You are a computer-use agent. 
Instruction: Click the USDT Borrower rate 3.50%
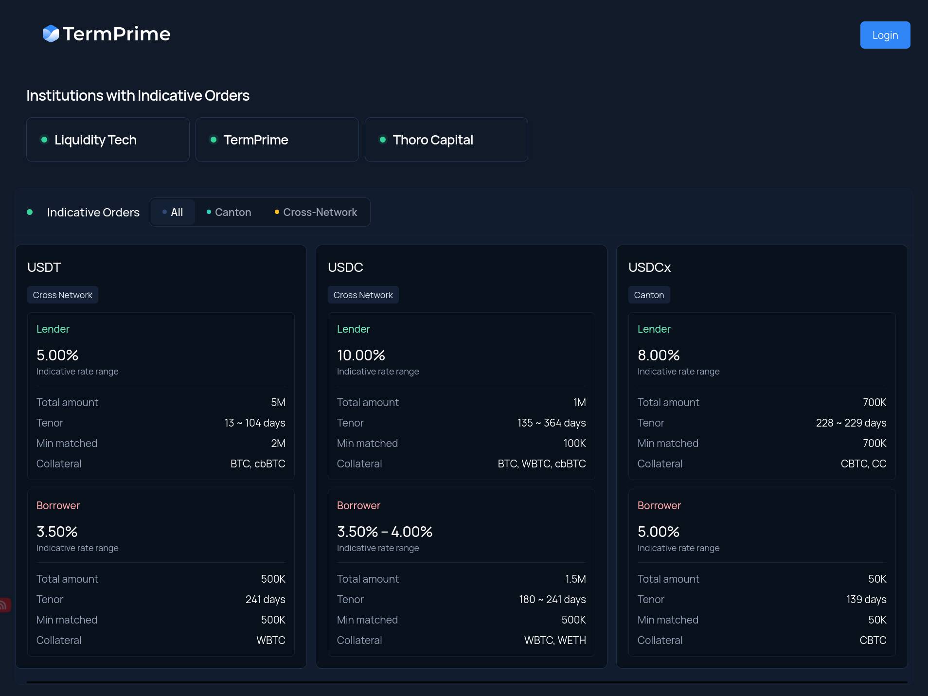[57, 532]
